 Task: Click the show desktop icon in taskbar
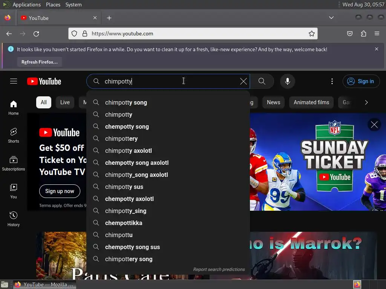point(5,284)
